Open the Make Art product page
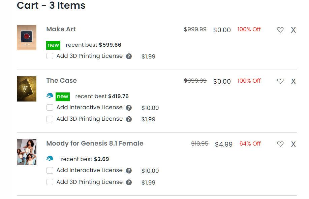309x199 pixels. pos(61,29)
